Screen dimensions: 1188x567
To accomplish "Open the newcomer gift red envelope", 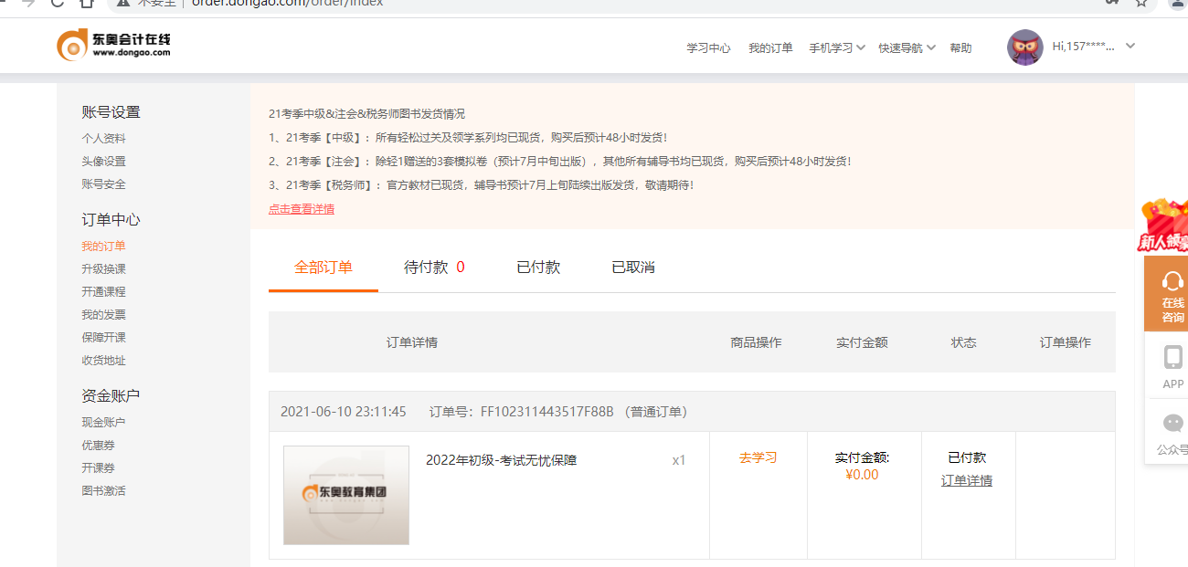I will [x=1165, y=225].
